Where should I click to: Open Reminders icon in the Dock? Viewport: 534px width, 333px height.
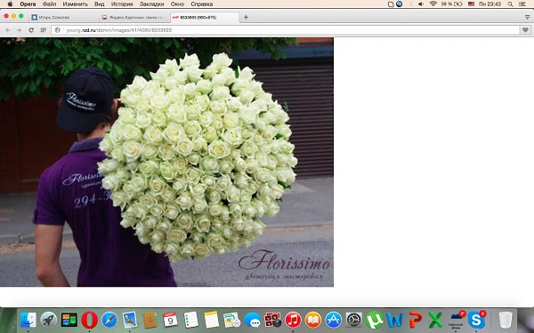(x=190, y=320)
